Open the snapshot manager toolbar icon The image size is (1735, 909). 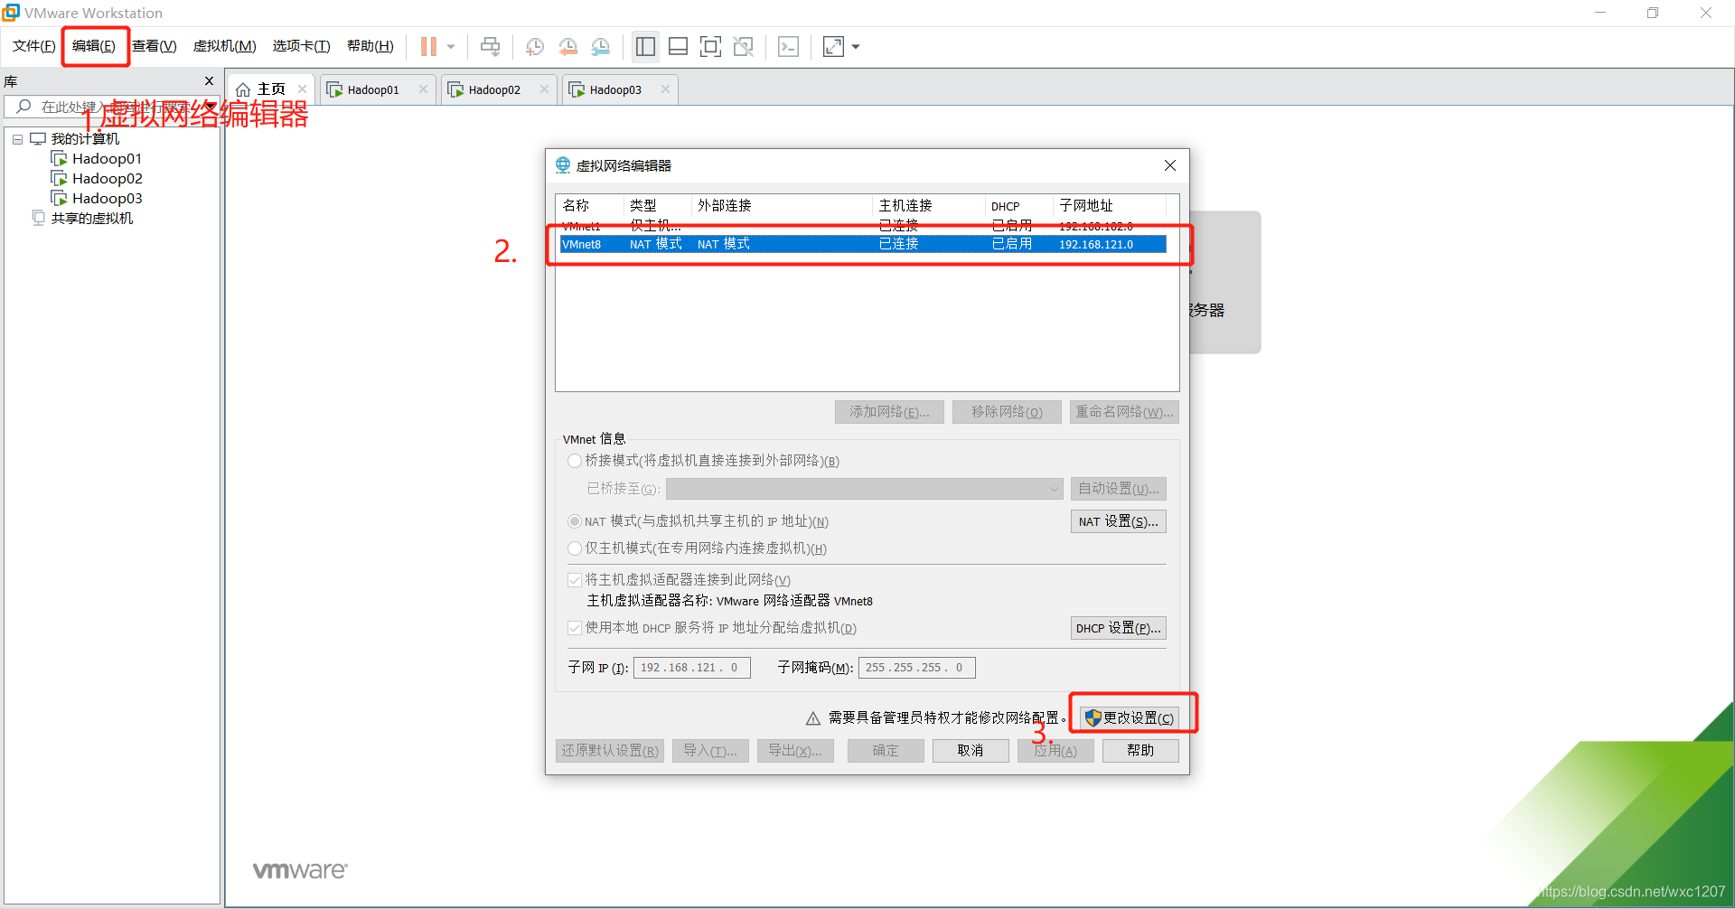pyautogui.click(x=600, y=46)
